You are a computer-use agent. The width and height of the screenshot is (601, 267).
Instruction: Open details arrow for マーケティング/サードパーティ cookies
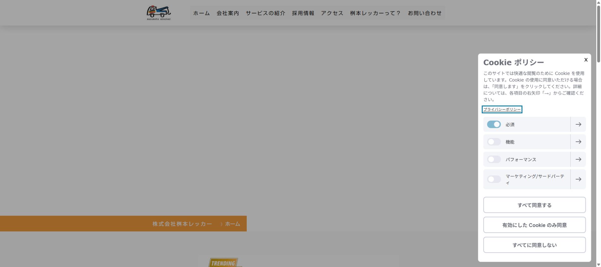578,179
